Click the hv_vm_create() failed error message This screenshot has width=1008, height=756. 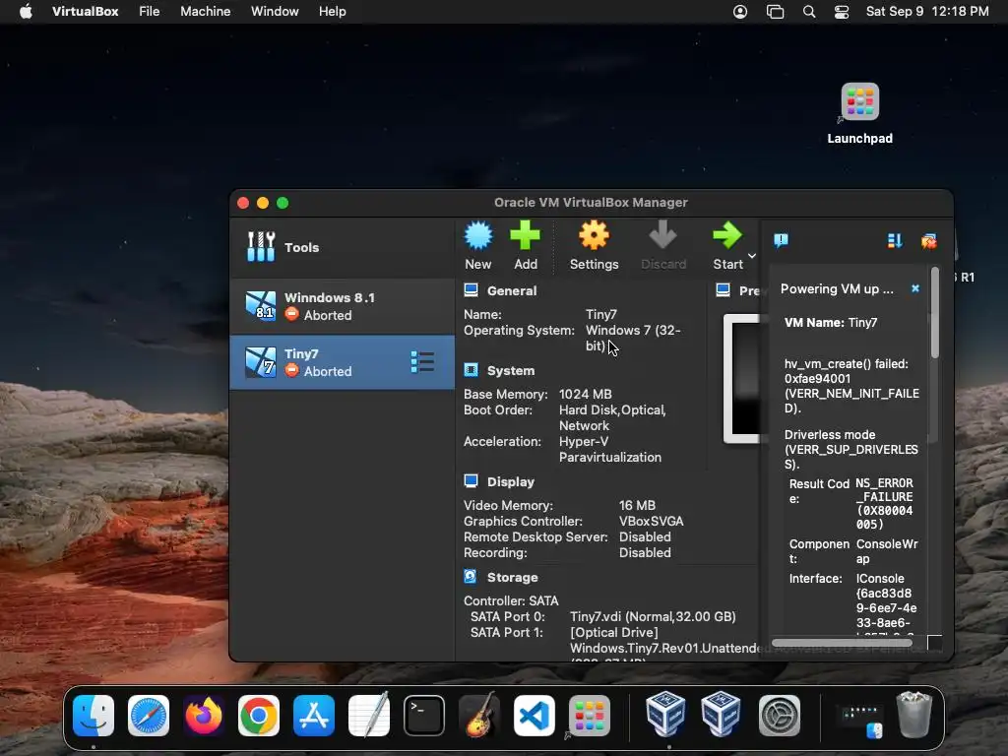coord(851,386)
